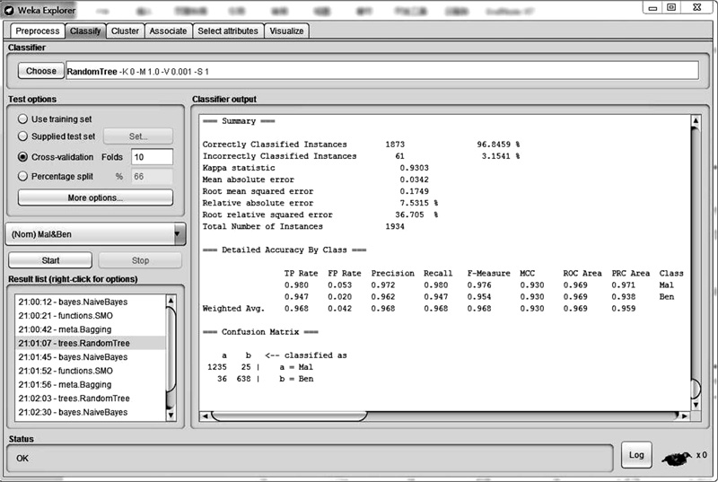Open the Associate tab
Image resolution: width=718 pixels, height=482 pixels.
pos(169,31)
